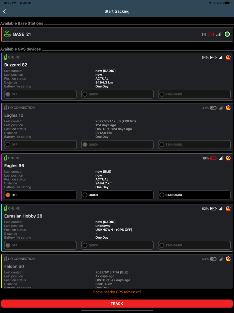Tap Falcon 60 no-signal bars icon
The width and height of the screenshot is (234, 313).
[221, 259]
